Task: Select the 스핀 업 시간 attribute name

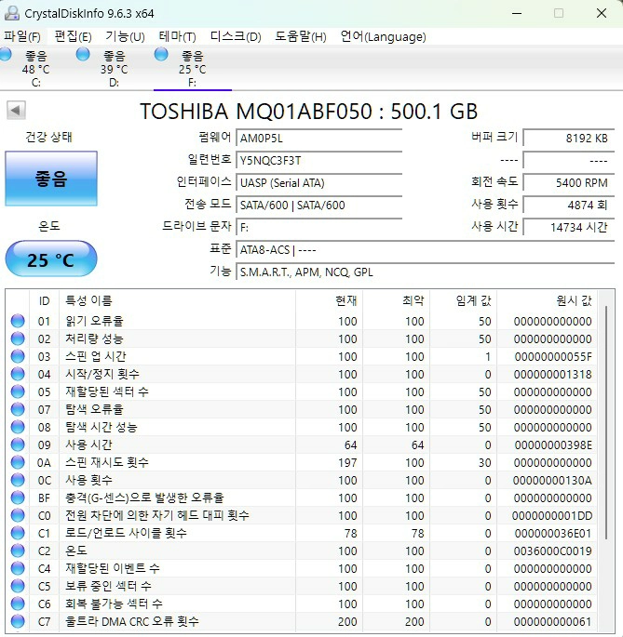Action: pos(96,356)
